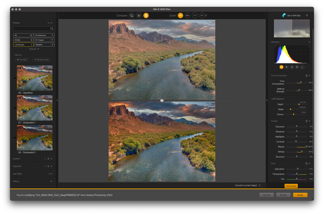Viewport: 324px width, 214px height.
Task: Select the Realistic presets category
Action: click(44, 45)
